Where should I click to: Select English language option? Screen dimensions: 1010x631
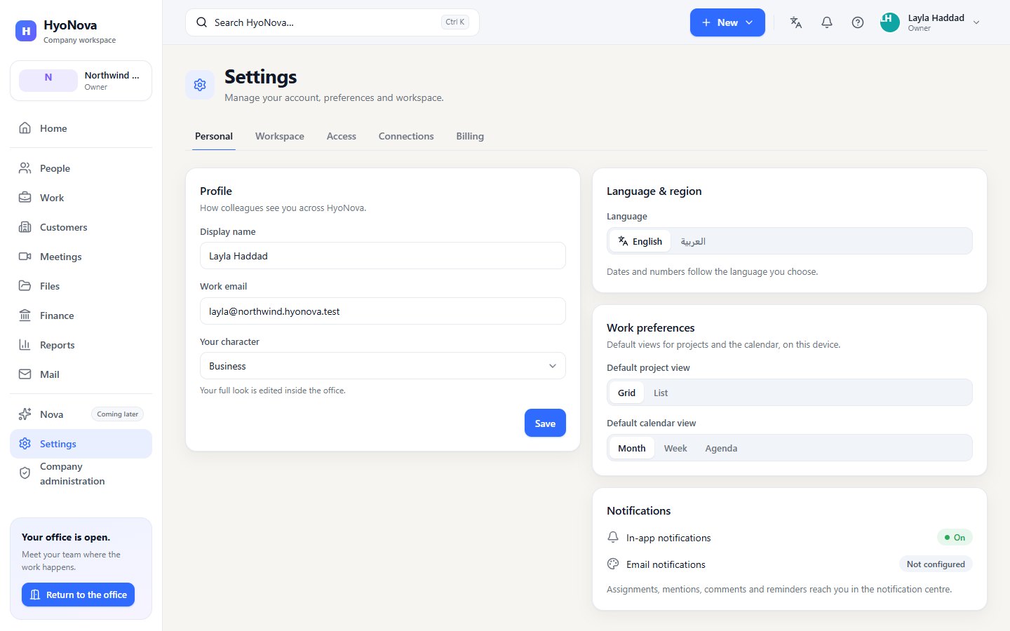tap(640, 241)
